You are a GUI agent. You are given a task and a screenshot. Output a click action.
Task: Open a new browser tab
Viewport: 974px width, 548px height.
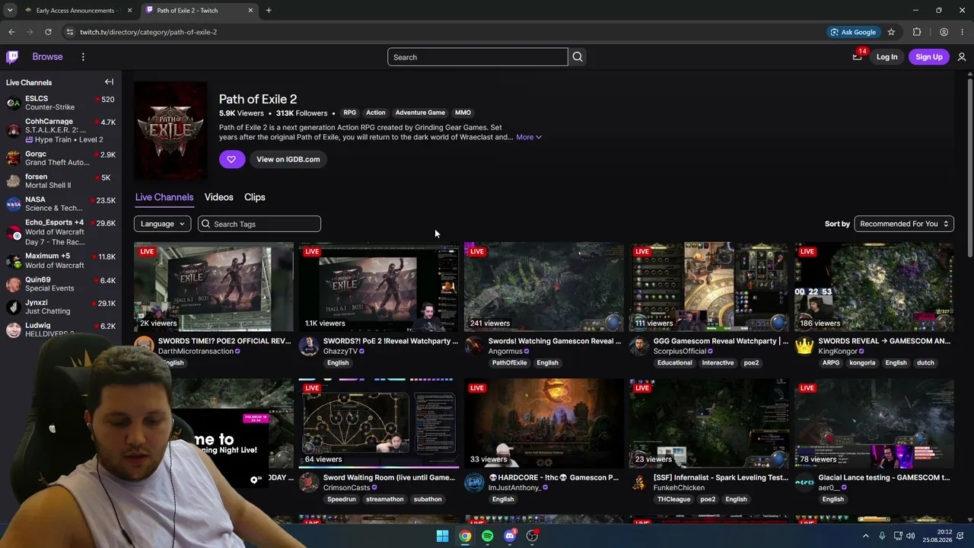coord(269,11)
